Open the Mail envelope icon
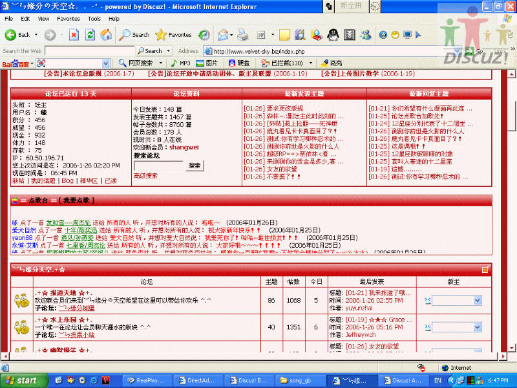 point(223,35)
